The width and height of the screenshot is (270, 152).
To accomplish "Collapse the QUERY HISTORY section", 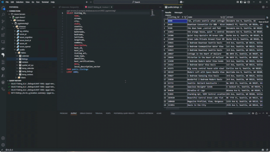I will [8, 81].
